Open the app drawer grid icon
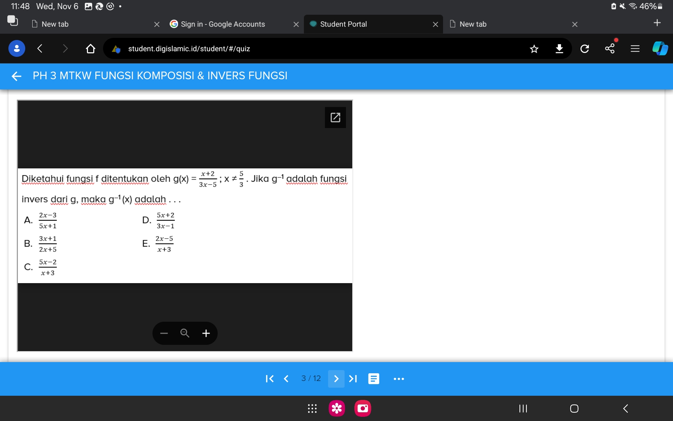673x421 pixels. [x=312, y=408]
